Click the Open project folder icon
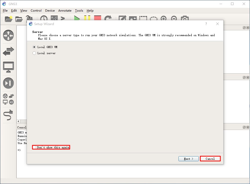This screenshot has height=184, width=250. coord(19,19)
